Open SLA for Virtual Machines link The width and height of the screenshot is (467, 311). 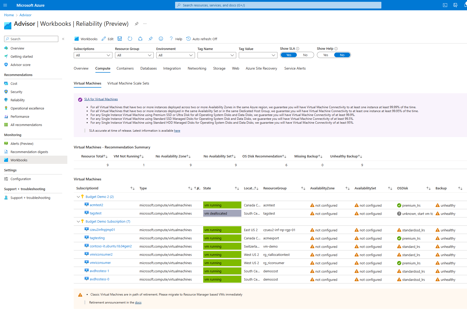pos(101,99)
